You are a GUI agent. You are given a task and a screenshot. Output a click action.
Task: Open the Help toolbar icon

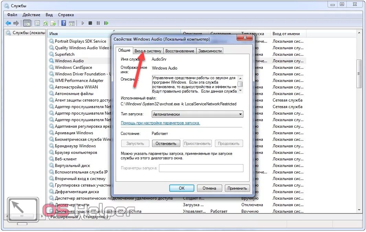pos(64,23)
